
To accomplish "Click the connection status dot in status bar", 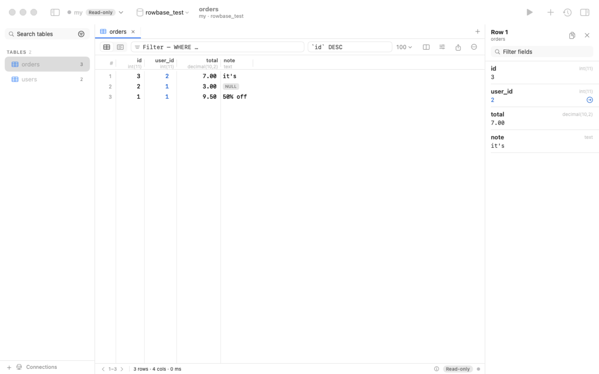I will coord(478,369).
